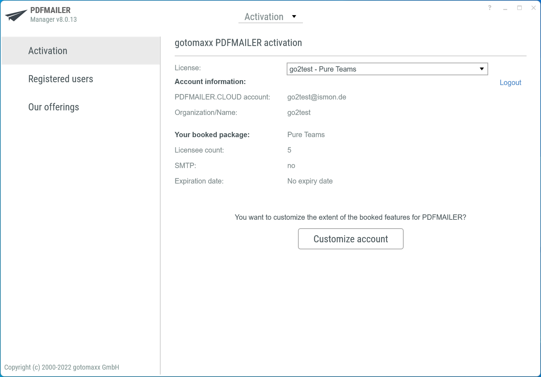Close the PDFMAILER Manager window

534,8
